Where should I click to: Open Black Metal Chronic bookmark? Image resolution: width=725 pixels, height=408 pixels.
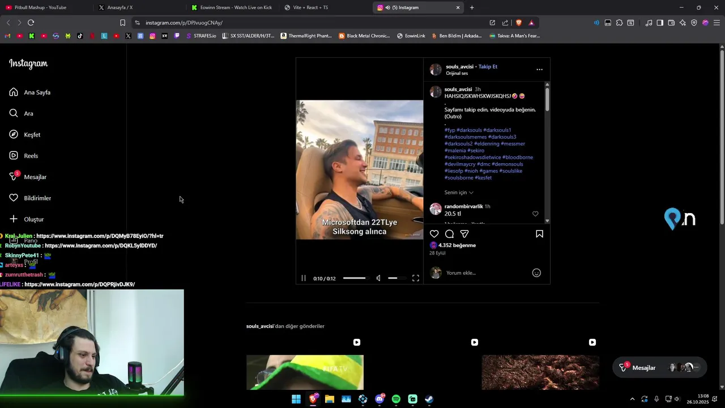coord(364,36)
